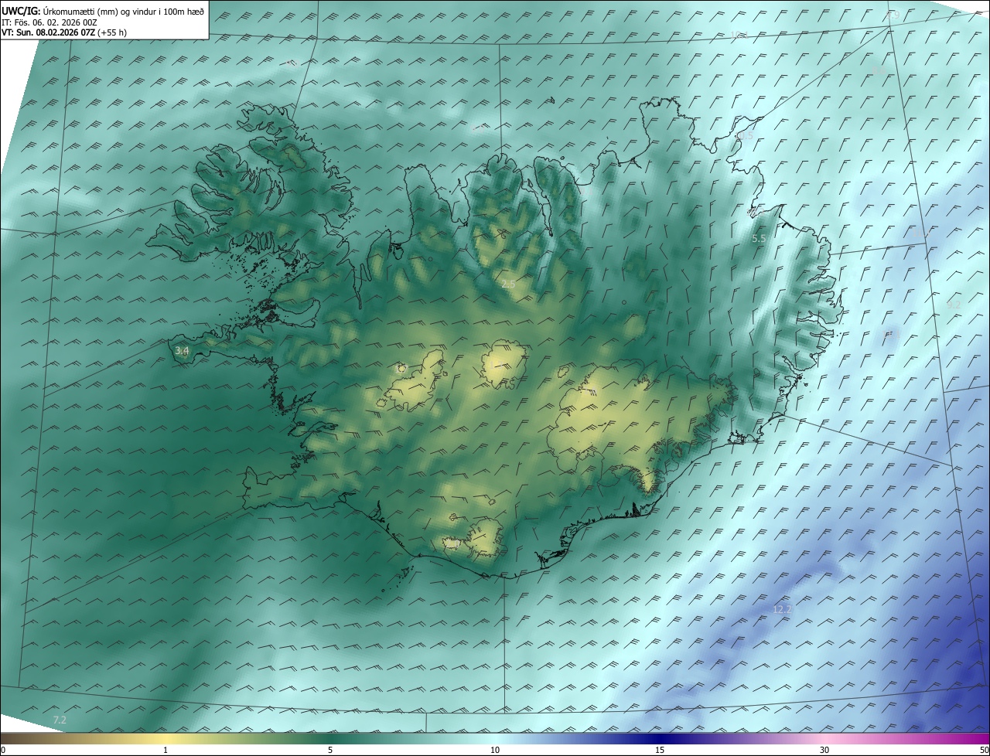Click the initial time line "IT: Fös. 06. 02. 2026 00Z"

pos(49,22)
